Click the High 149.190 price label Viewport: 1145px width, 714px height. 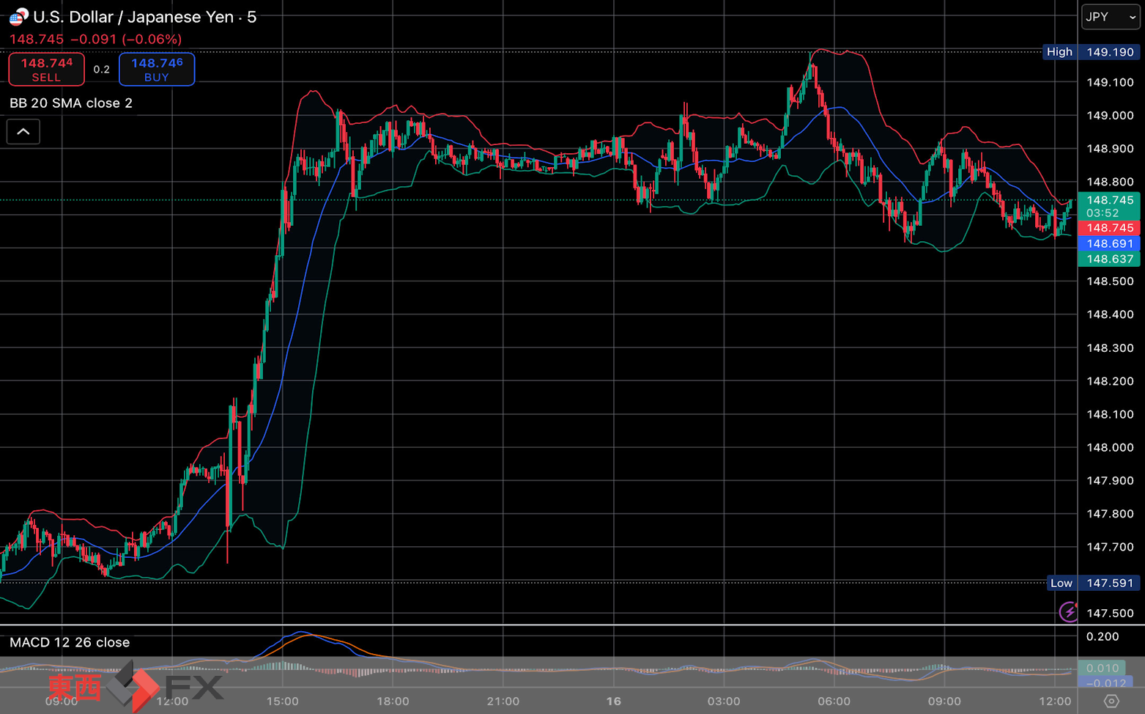1092,52
